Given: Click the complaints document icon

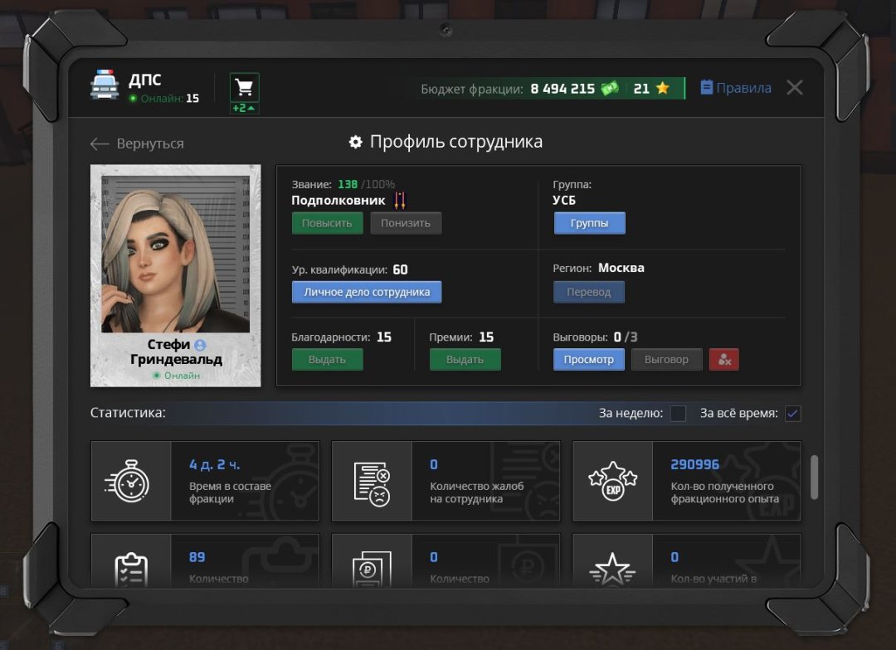Looking at the screenshot, I should 372,484.
